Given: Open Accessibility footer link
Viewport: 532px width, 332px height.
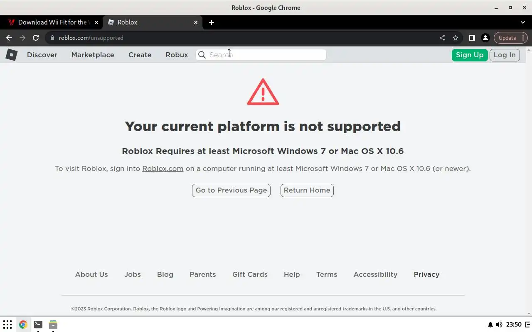Looking at the screenshot, I should tap(375, 274).
